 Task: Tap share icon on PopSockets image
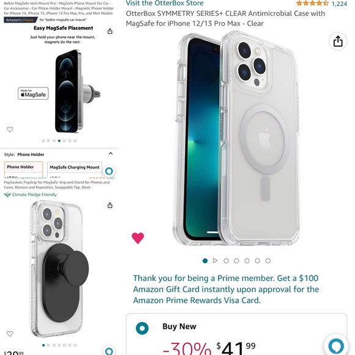click(110, 205)
